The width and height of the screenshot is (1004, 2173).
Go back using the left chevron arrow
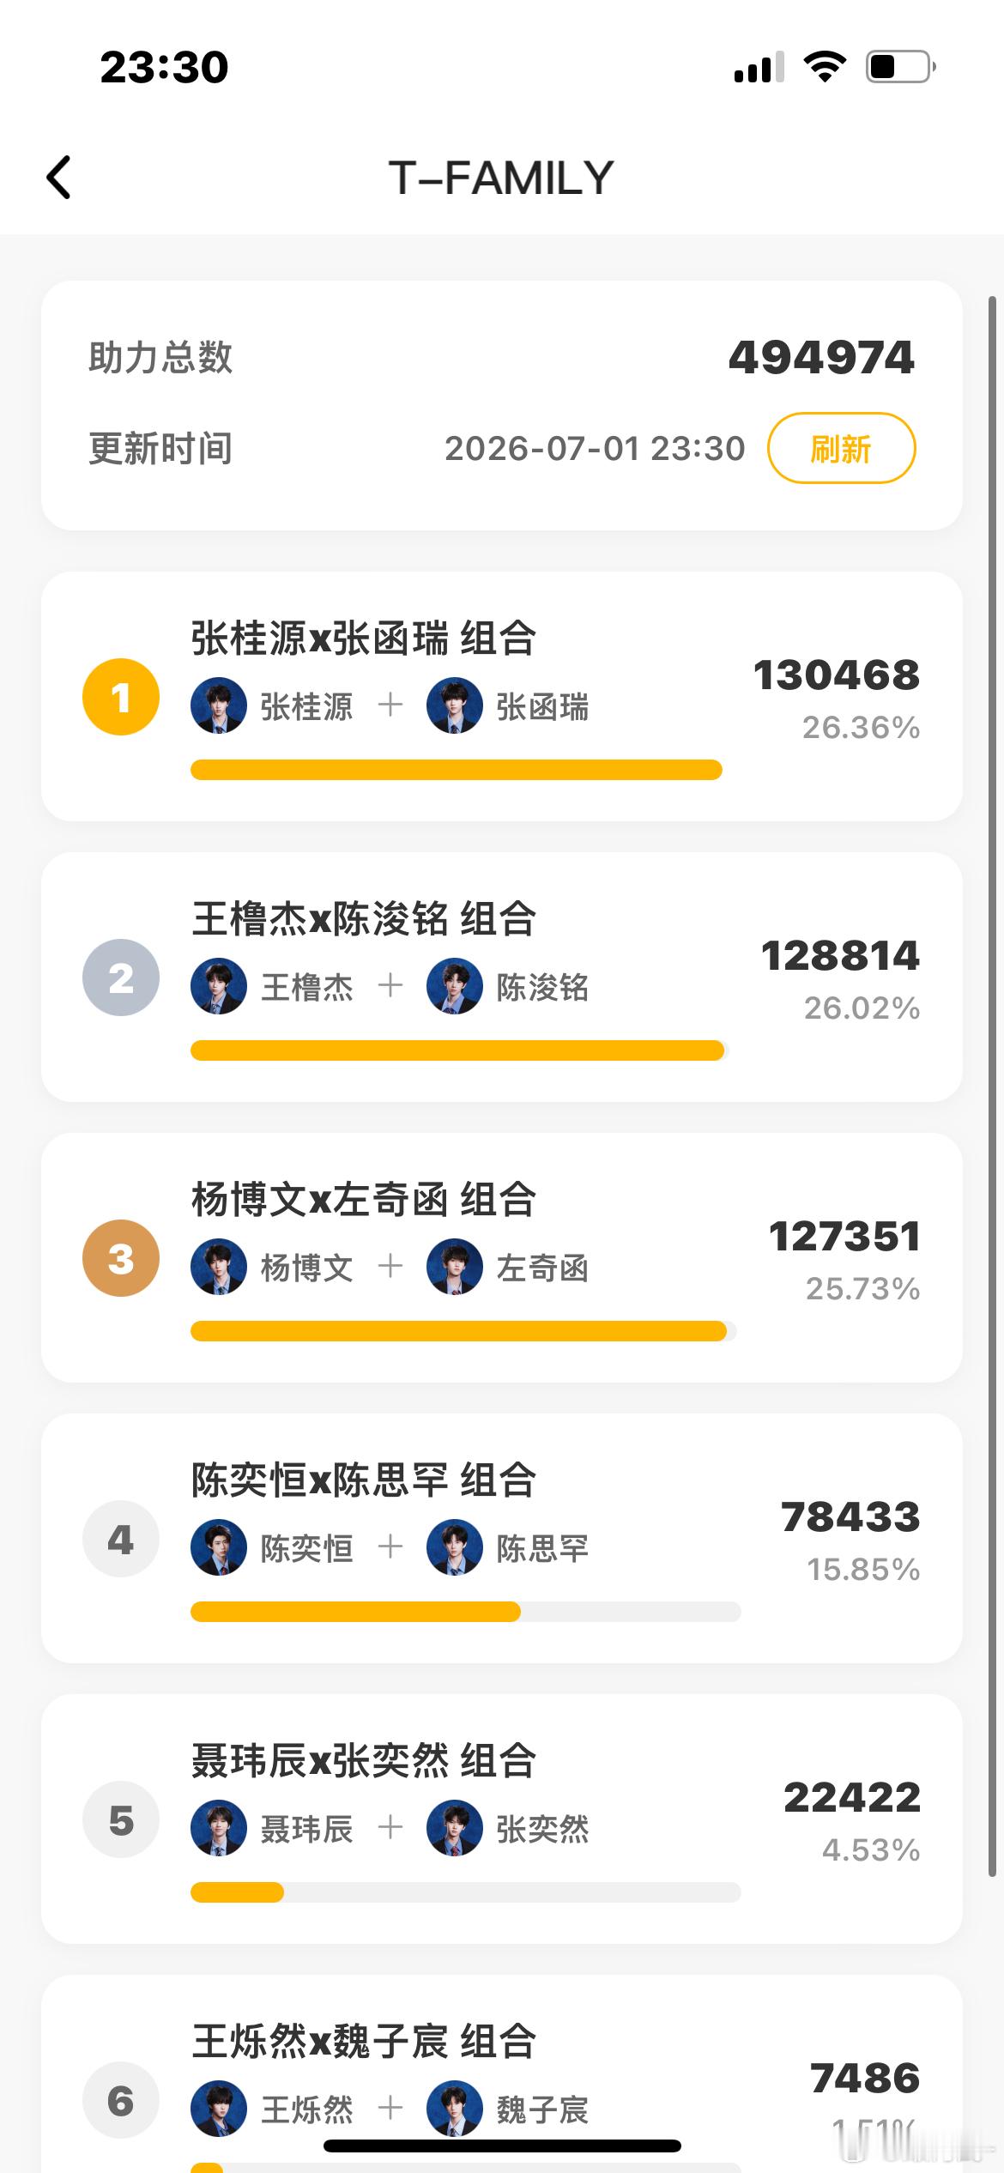click(58, 178)
